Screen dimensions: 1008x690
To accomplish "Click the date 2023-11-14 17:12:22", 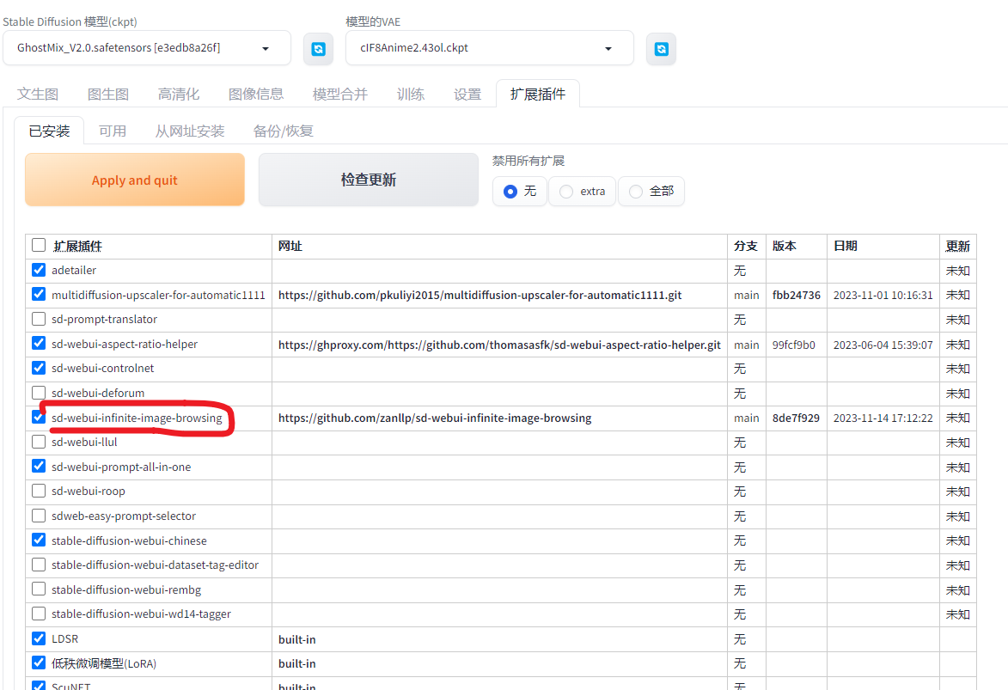I will pos(883,418).
